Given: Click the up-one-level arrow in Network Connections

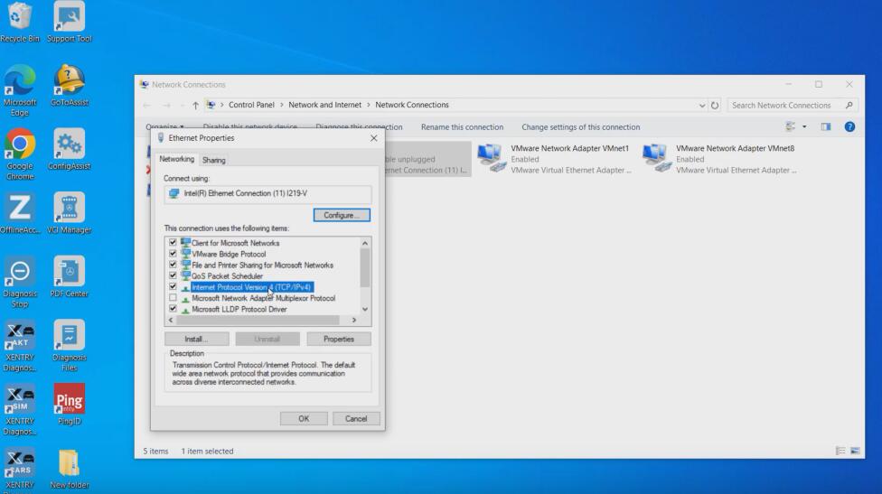Looking at the screenshot, I should point(195,105).
